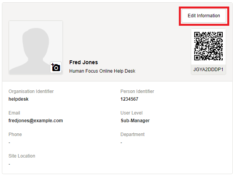Select the helpdesk organisation value
235x176 pixels.
(x=18, y=99)
